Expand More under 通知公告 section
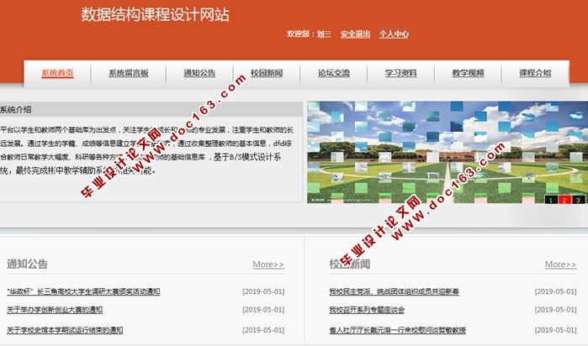588x346 pixels. 268,265
